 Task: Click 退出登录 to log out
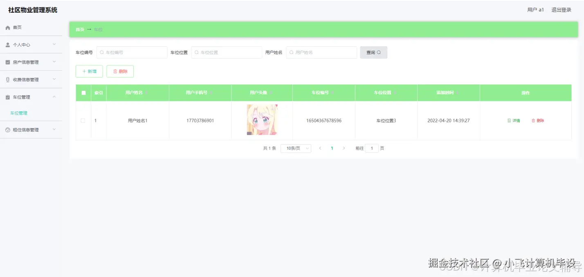pyautogui.click(x=561, y=10)
